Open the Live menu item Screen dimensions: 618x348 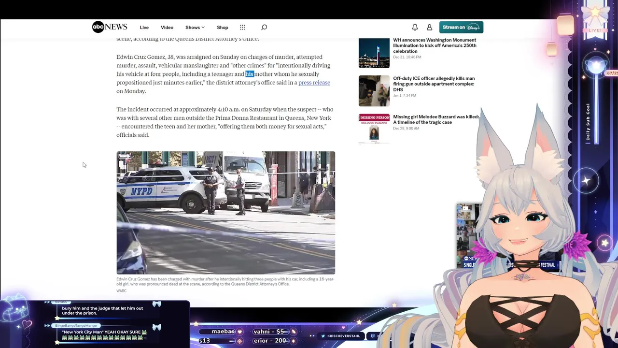click(x=144, y=28)
